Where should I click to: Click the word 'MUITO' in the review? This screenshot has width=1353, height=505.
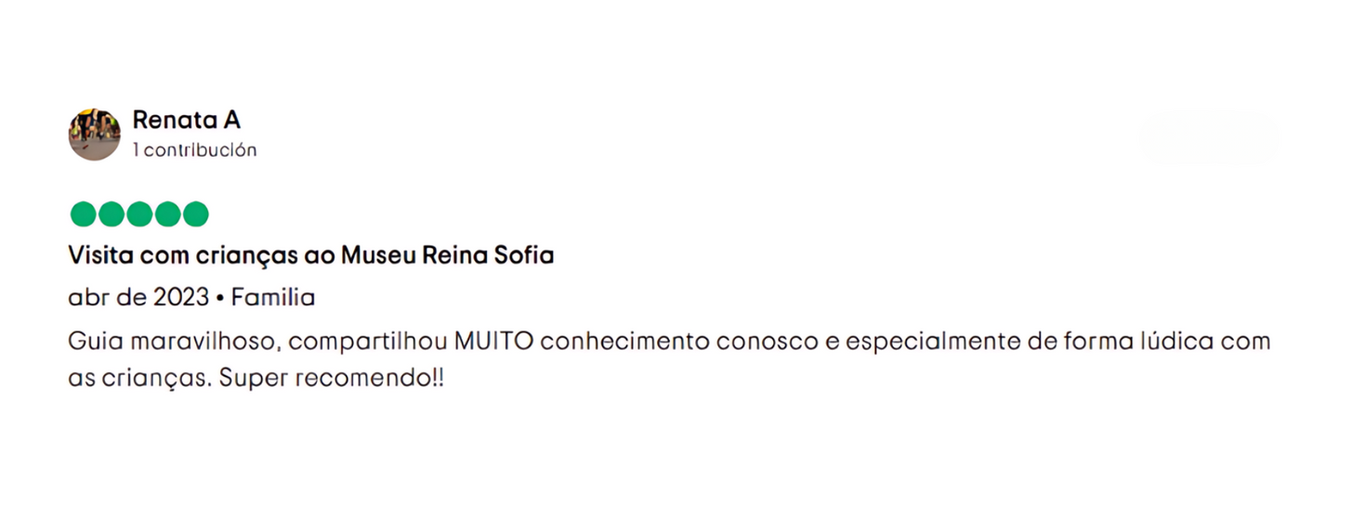click(x=493, y=342)
